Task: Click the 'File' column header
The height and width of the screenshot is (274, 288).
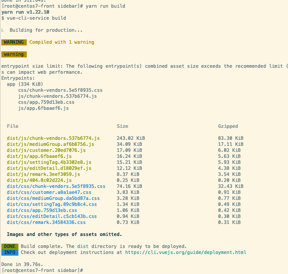Action: 13,126
